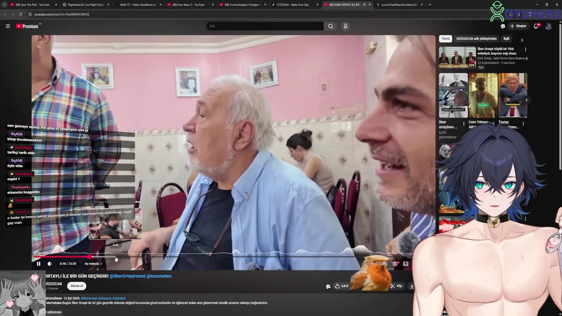Reload the browser page

(21, 14)
